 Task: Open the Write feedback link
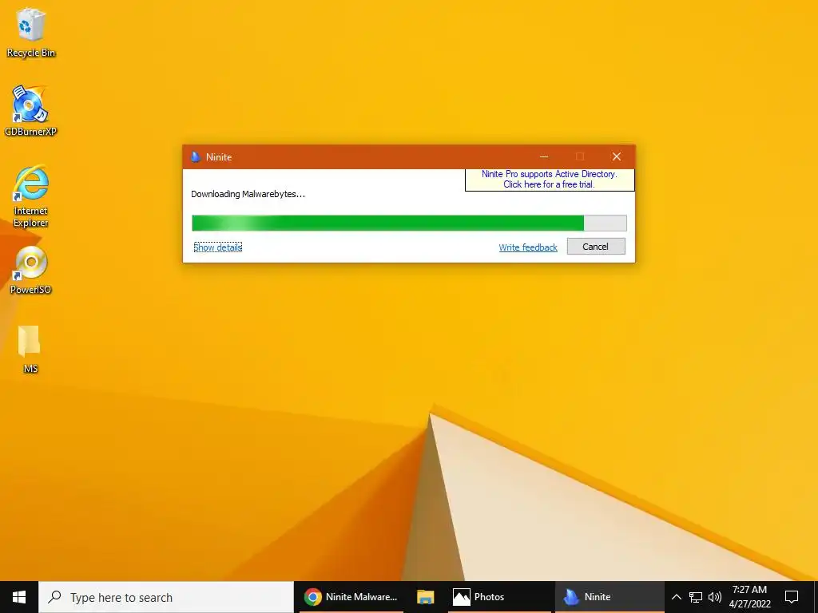(528, 247)
